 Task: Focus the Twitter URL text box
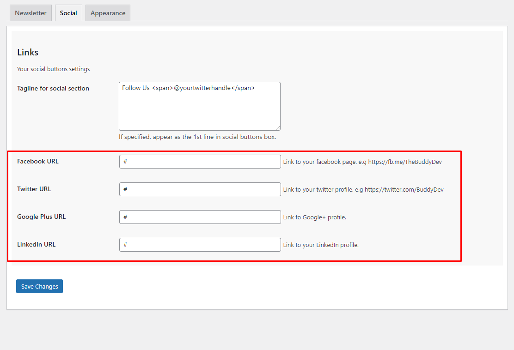click(x=200, y=189)
